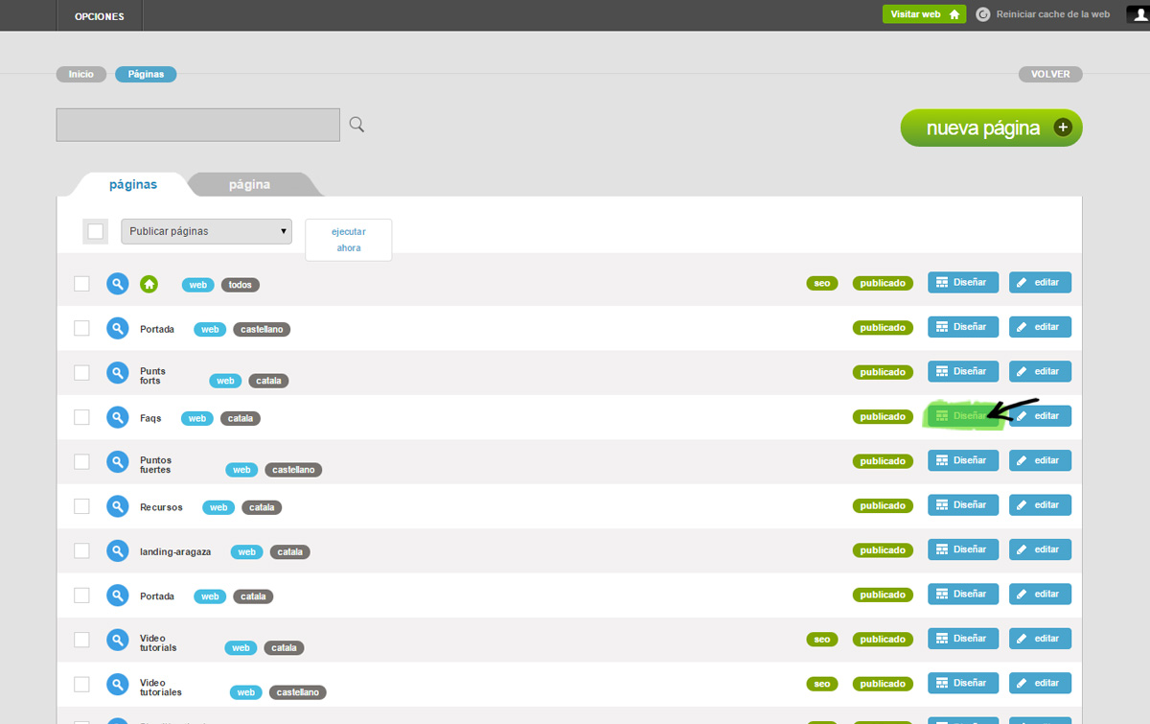This screenshot has height=724, width=1150.
Task: Click the seo tag on home page row
Action: [x=822, y=284]
